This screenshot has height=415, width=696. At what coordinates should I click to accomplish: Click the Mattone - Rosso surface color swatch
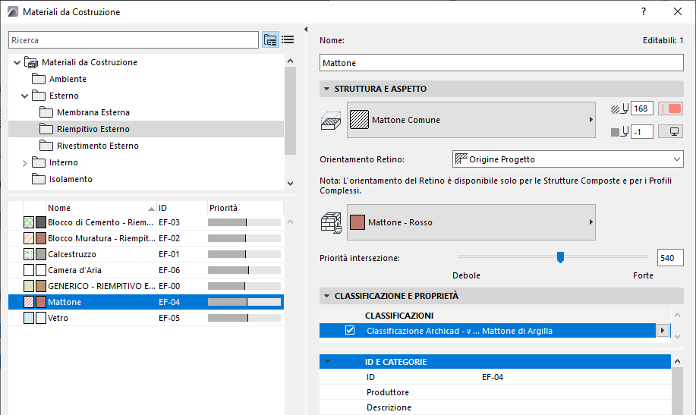(x=357, y=222)
